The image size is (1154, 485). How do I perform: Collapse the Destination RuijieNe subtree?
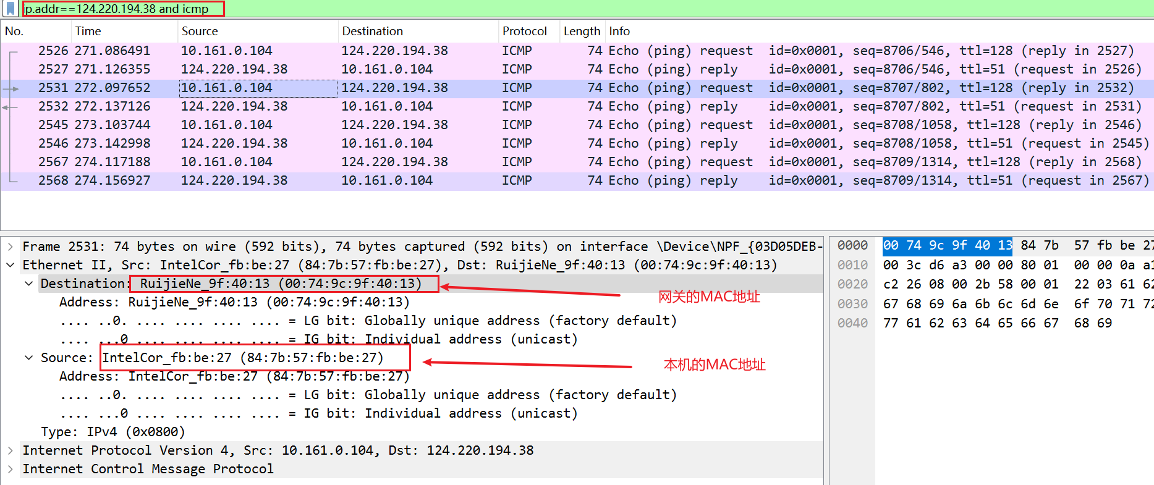pyautogui.click(x=29, y=284)
